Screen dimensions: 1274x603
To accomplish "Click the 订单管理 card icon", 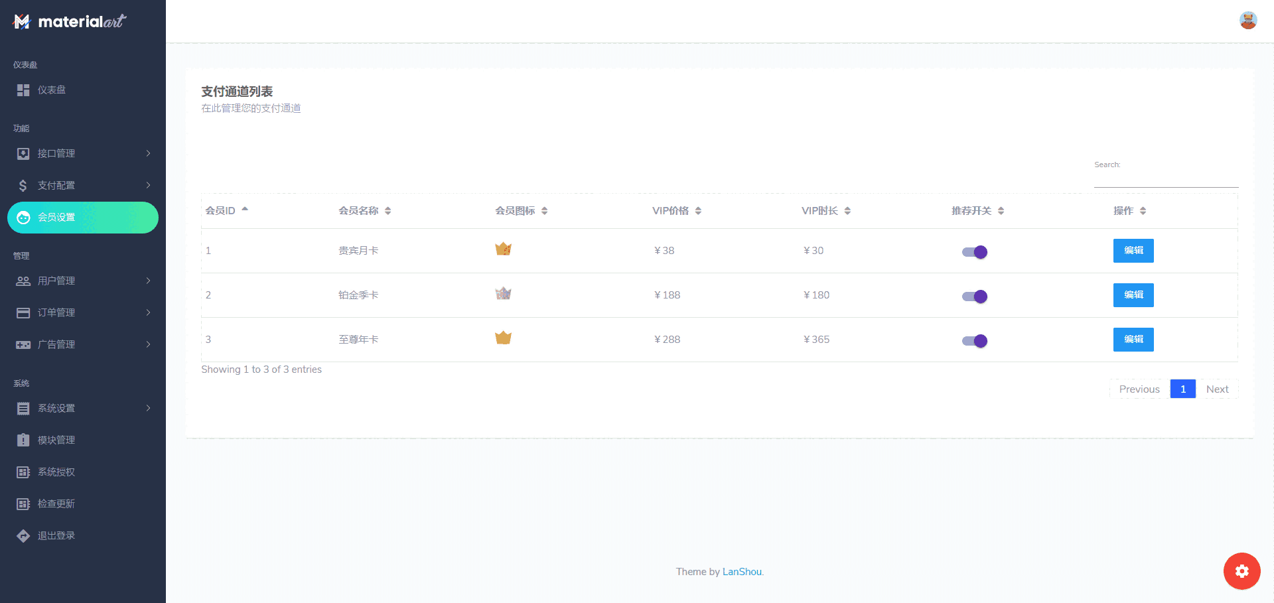I will coord(23,313).
